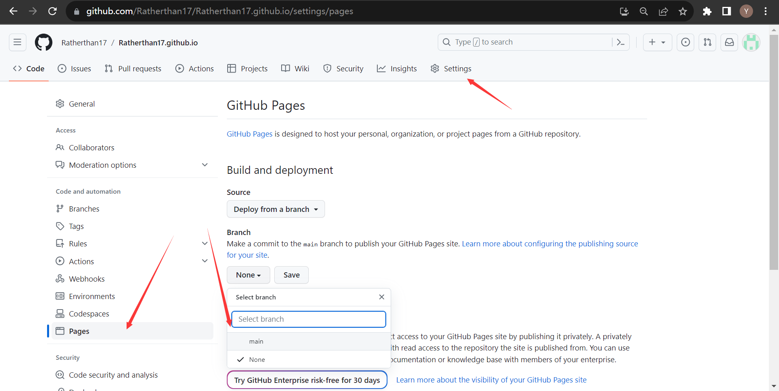
Task: Click the GitHub Octocat logo
Action: [x=44, y=42]
